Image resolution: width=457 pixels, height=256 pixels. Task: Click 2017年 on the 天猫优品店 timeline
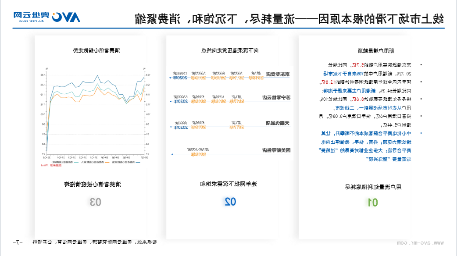237,127
